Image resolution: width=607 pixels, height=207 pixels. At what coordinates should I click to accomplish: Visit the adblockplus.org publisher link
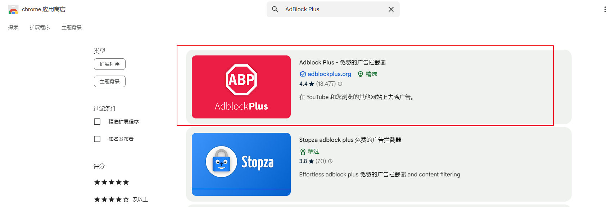(329, 74)
